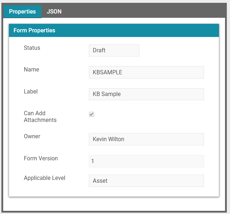
Task: Click the Form Version label text
Action: 41,158
